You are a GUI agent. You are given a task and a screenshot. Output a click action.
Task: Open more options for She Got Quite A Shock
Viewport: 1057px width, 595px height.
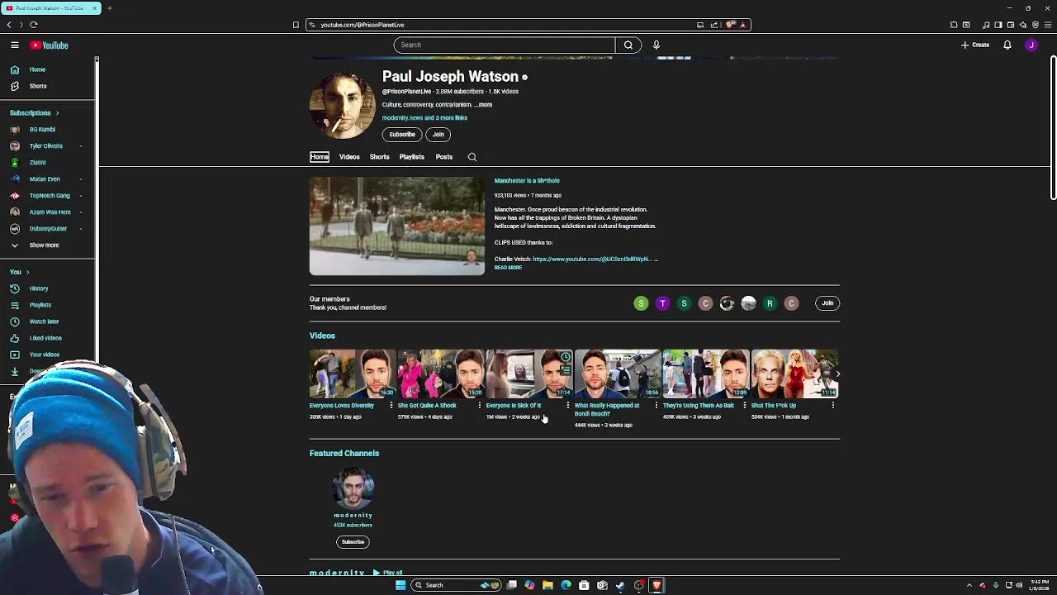pyautogui.click(x=480, y=406)
